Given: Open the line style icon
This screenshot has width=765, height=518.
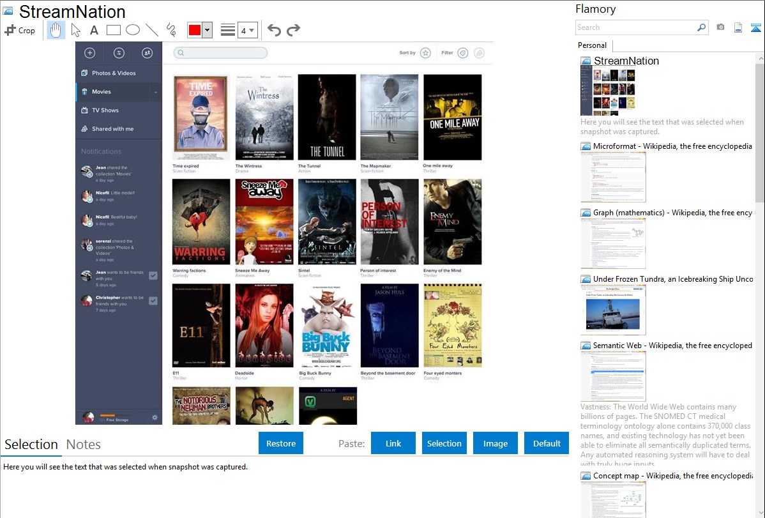Looking at the screenshot, I should (x=228, y=30).
